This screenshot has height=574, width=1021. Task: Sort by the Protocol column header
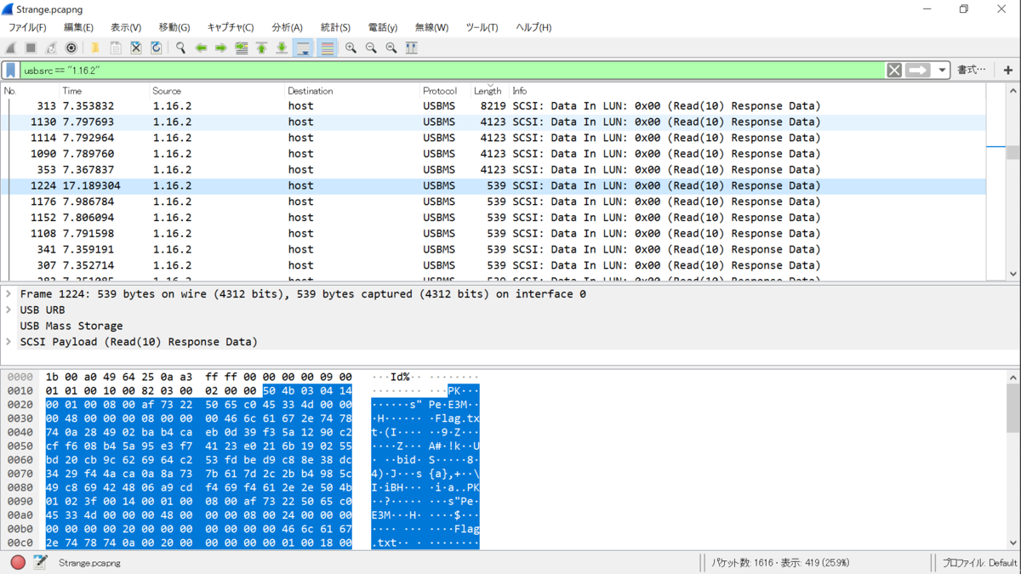click(x=445, y=91)
